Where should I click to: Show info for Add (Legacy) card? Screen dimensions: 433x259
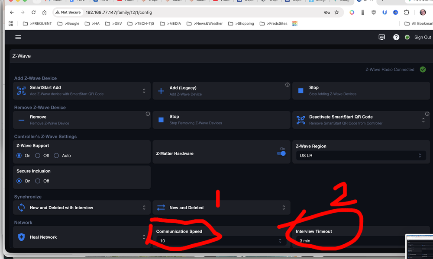287,85
